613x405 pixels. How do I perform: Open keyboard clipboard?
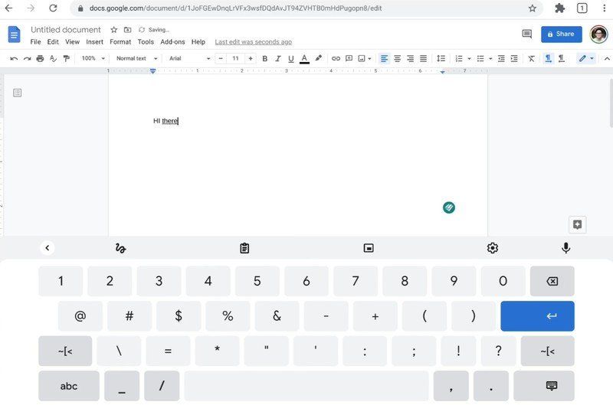pyautogui.click(x=244, y=248)
